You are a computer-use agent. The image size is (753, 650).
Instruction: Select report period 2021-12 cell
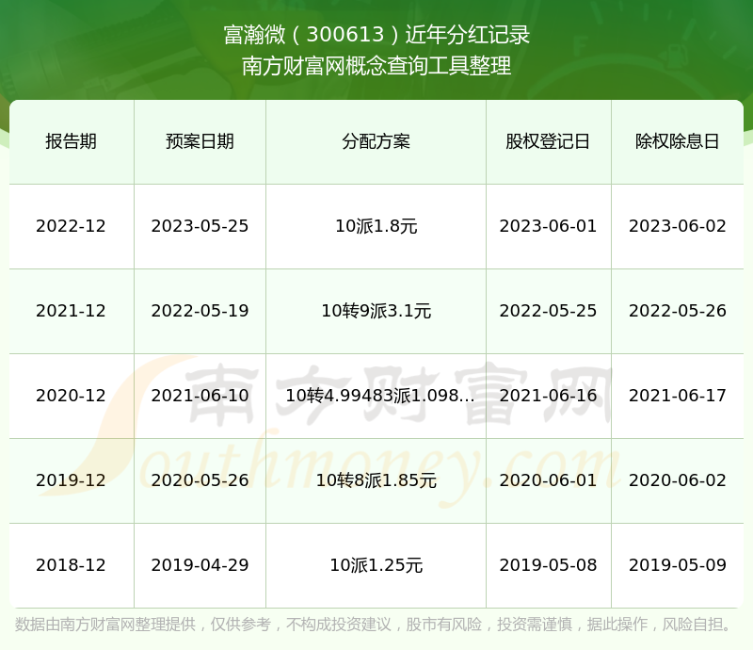pos(72,311)
